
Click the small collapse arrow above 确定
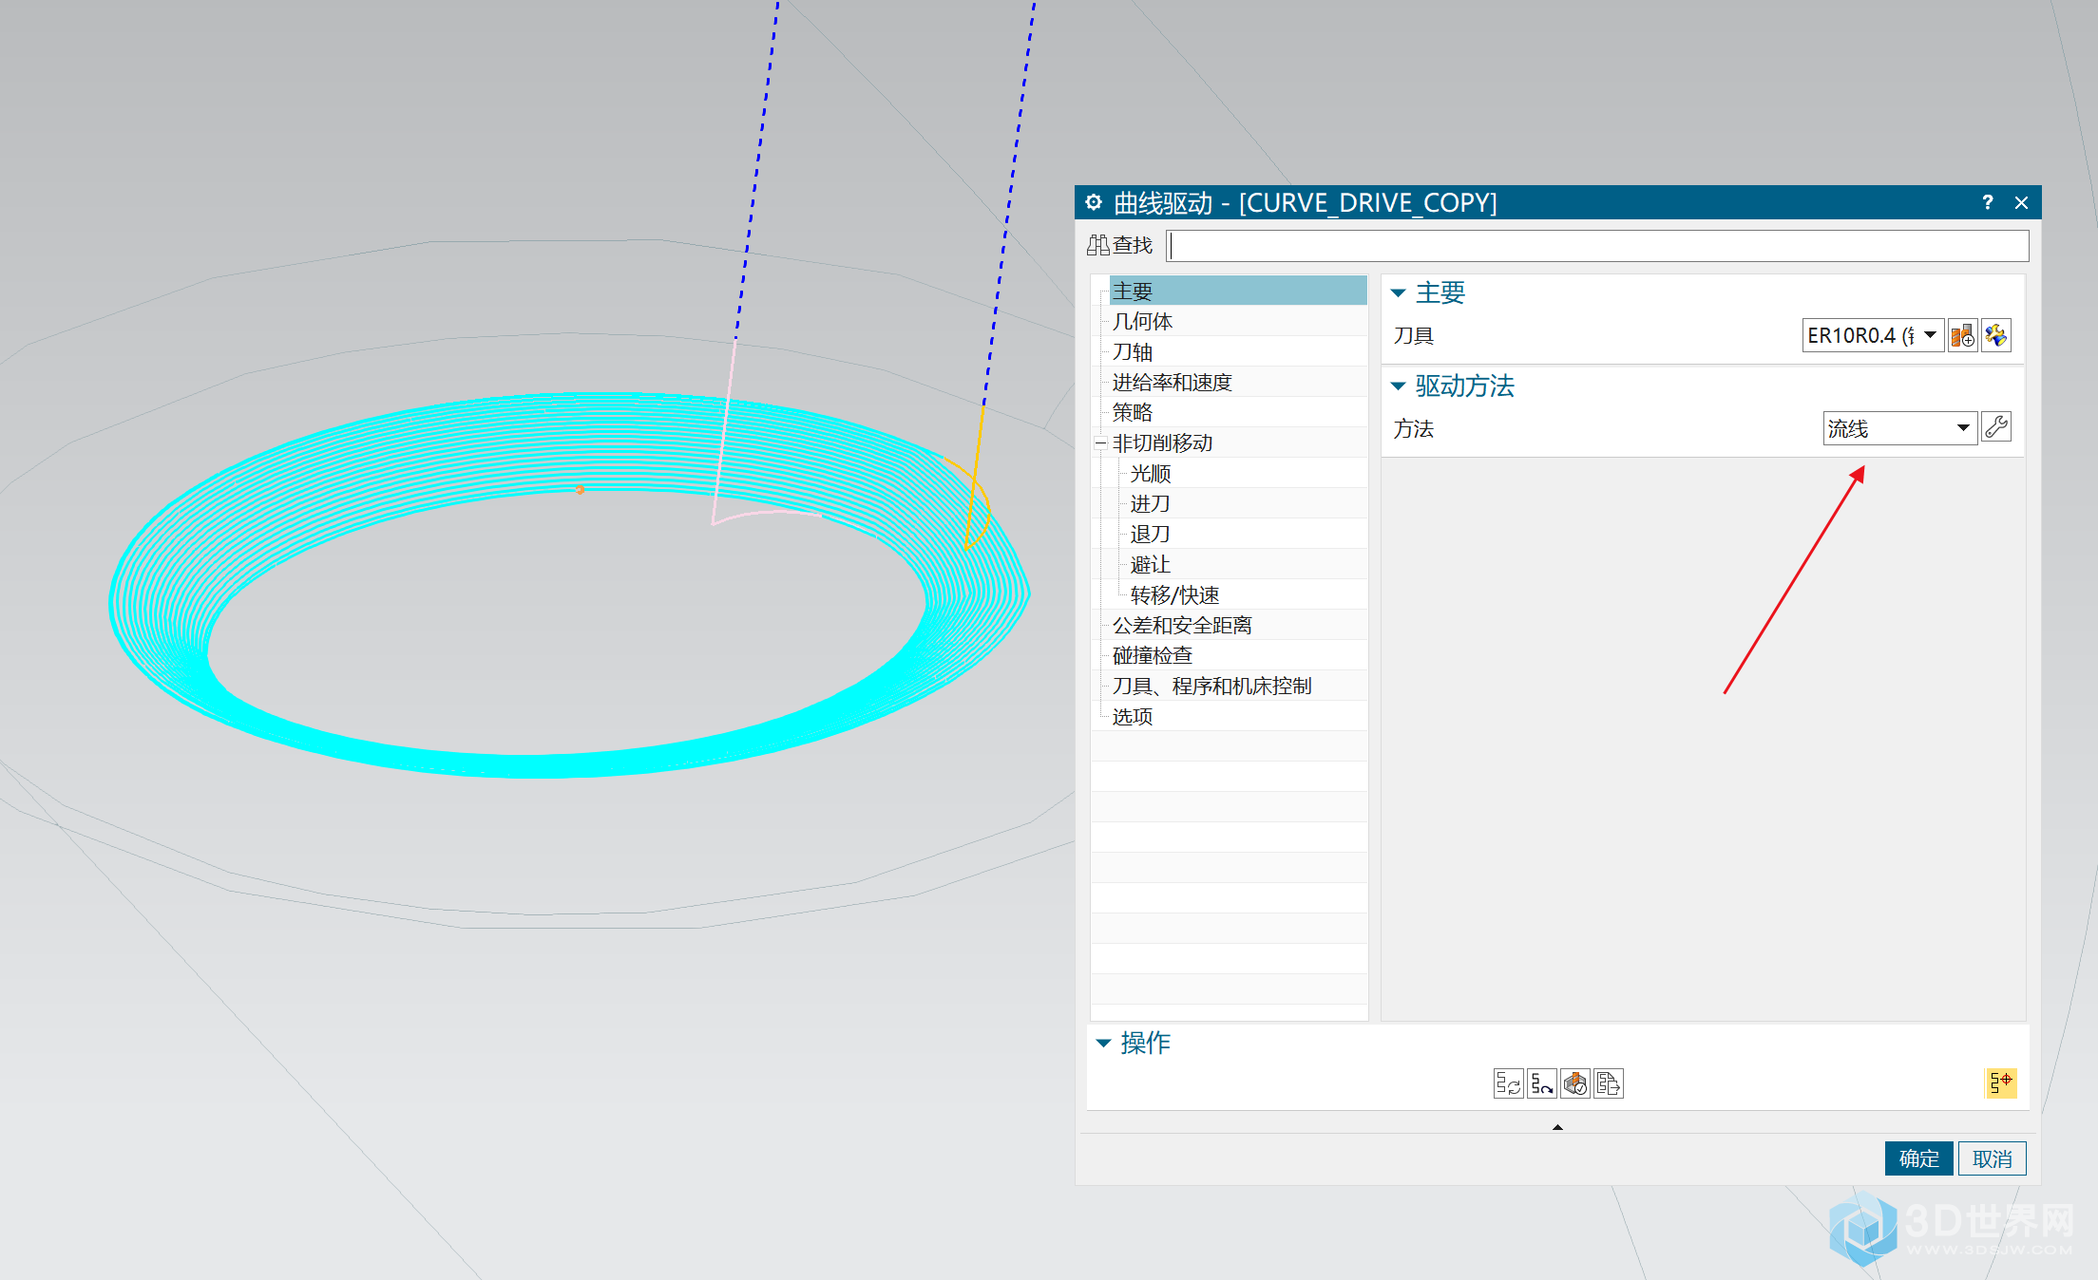1557,1127
